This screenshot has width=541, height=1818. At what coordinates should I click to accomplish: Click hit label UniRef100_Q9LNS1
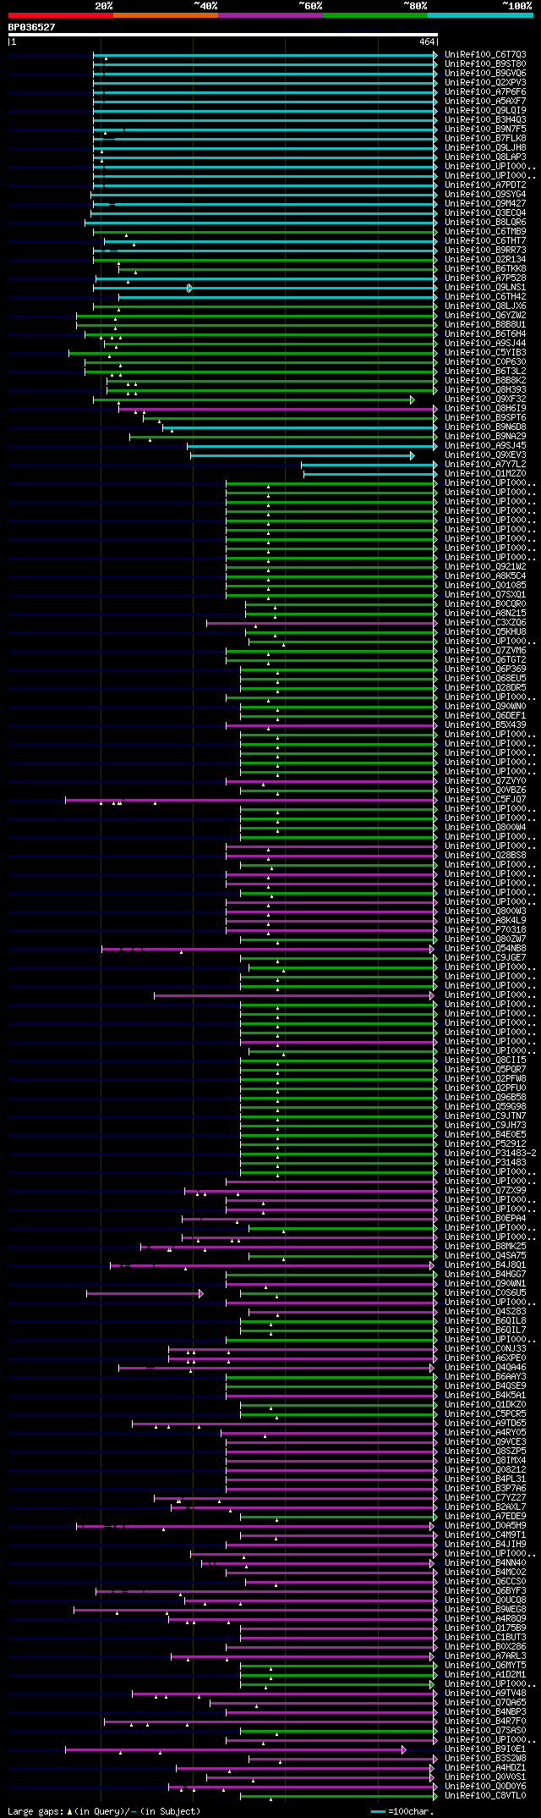tap(485, 288)
